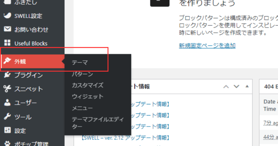Open お問い合わせ menu item
The height and width of the screenshot is (146, 278).
[x=32, y=30]
